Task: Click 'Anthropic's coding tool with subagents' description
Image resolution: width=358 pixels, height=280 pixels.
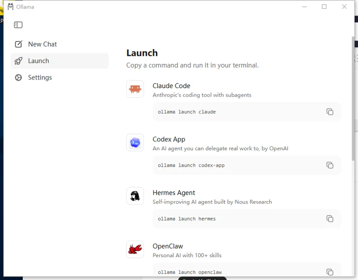Action: (x=202, y=95)
